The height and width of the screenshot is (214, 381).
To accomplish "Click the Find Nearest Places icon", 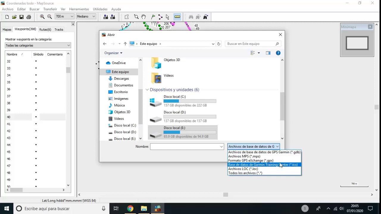I will 198,17.
